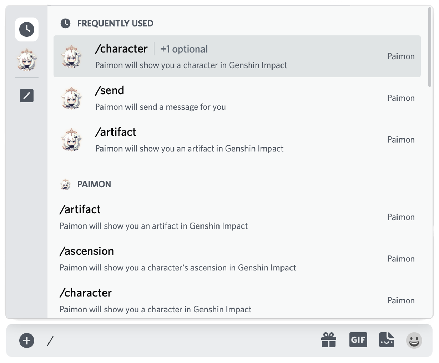Viewport: 439px width, 363px height.
Task: Click the command list scrollbar
Action: [x=430, y=46]
